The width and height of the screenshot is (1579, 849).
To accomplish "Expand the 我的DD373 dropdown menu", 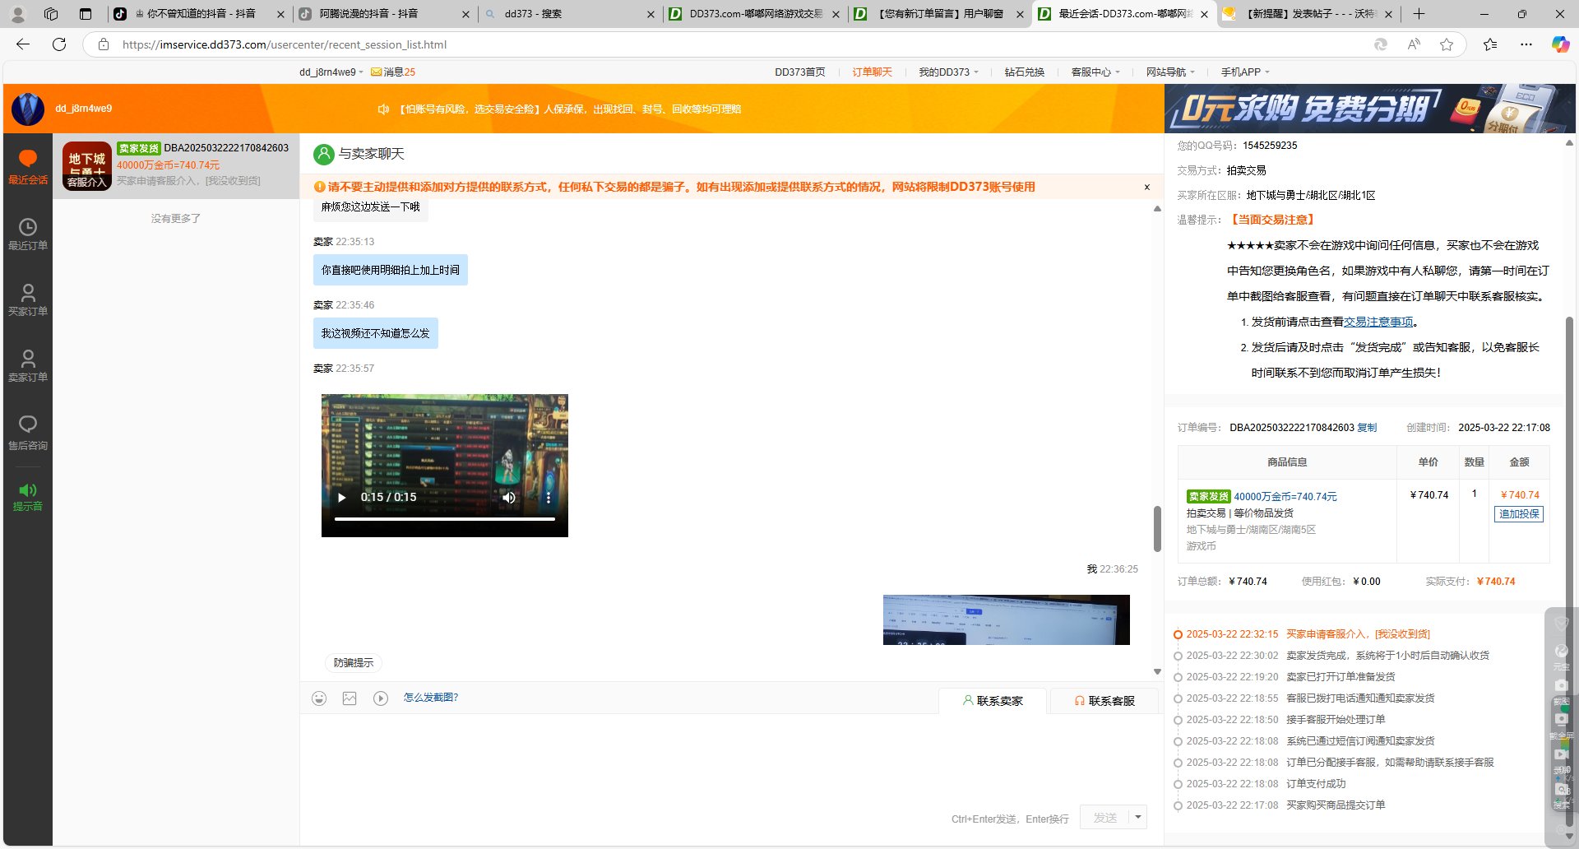I will [x=948, y=72].
